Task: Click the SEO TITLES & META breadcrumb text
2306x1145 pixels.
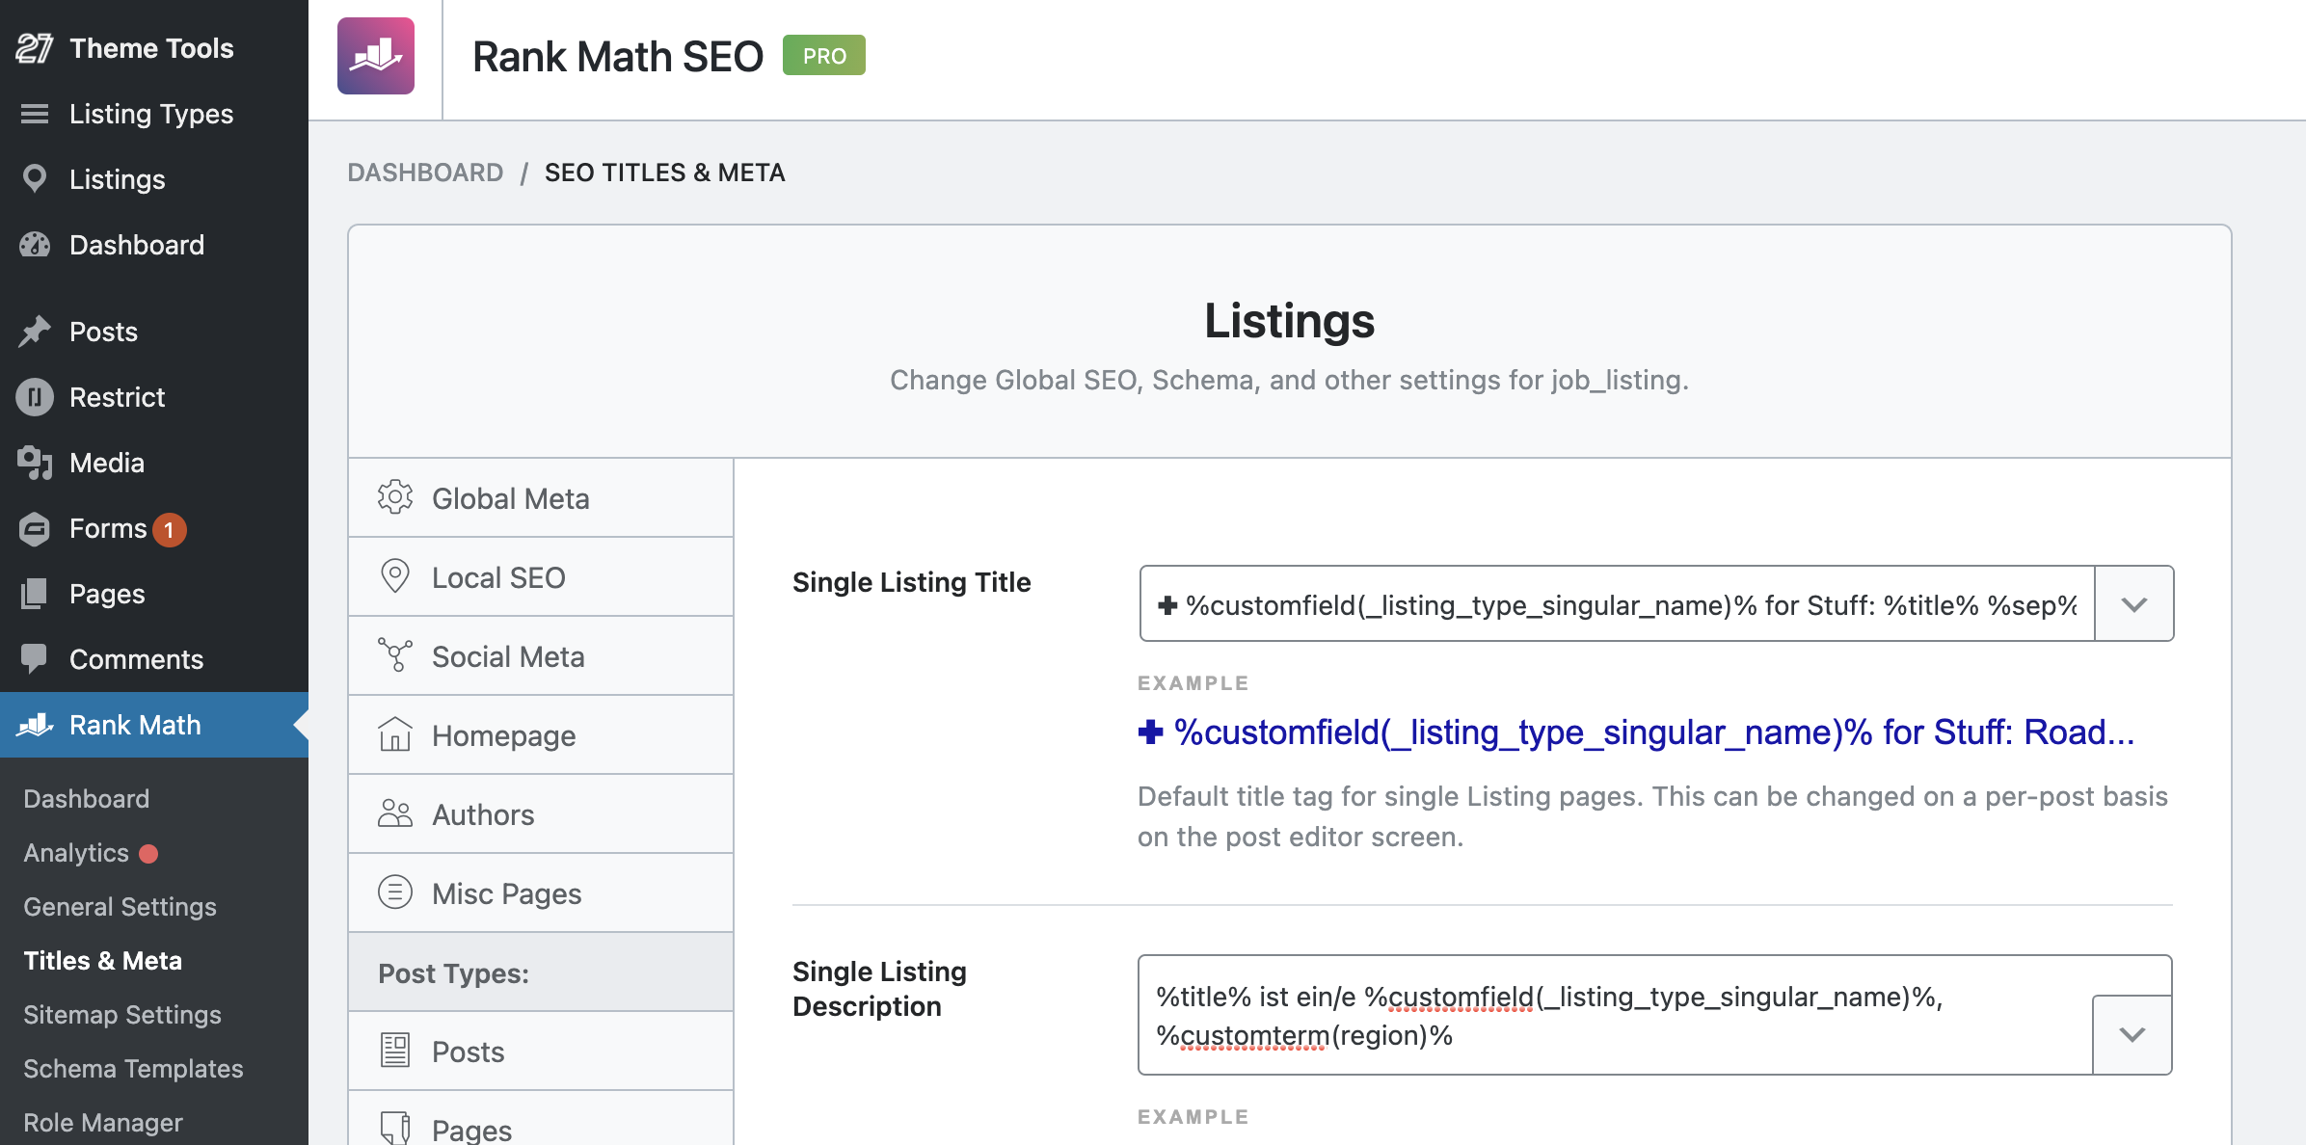Action: tap(665, 173)
